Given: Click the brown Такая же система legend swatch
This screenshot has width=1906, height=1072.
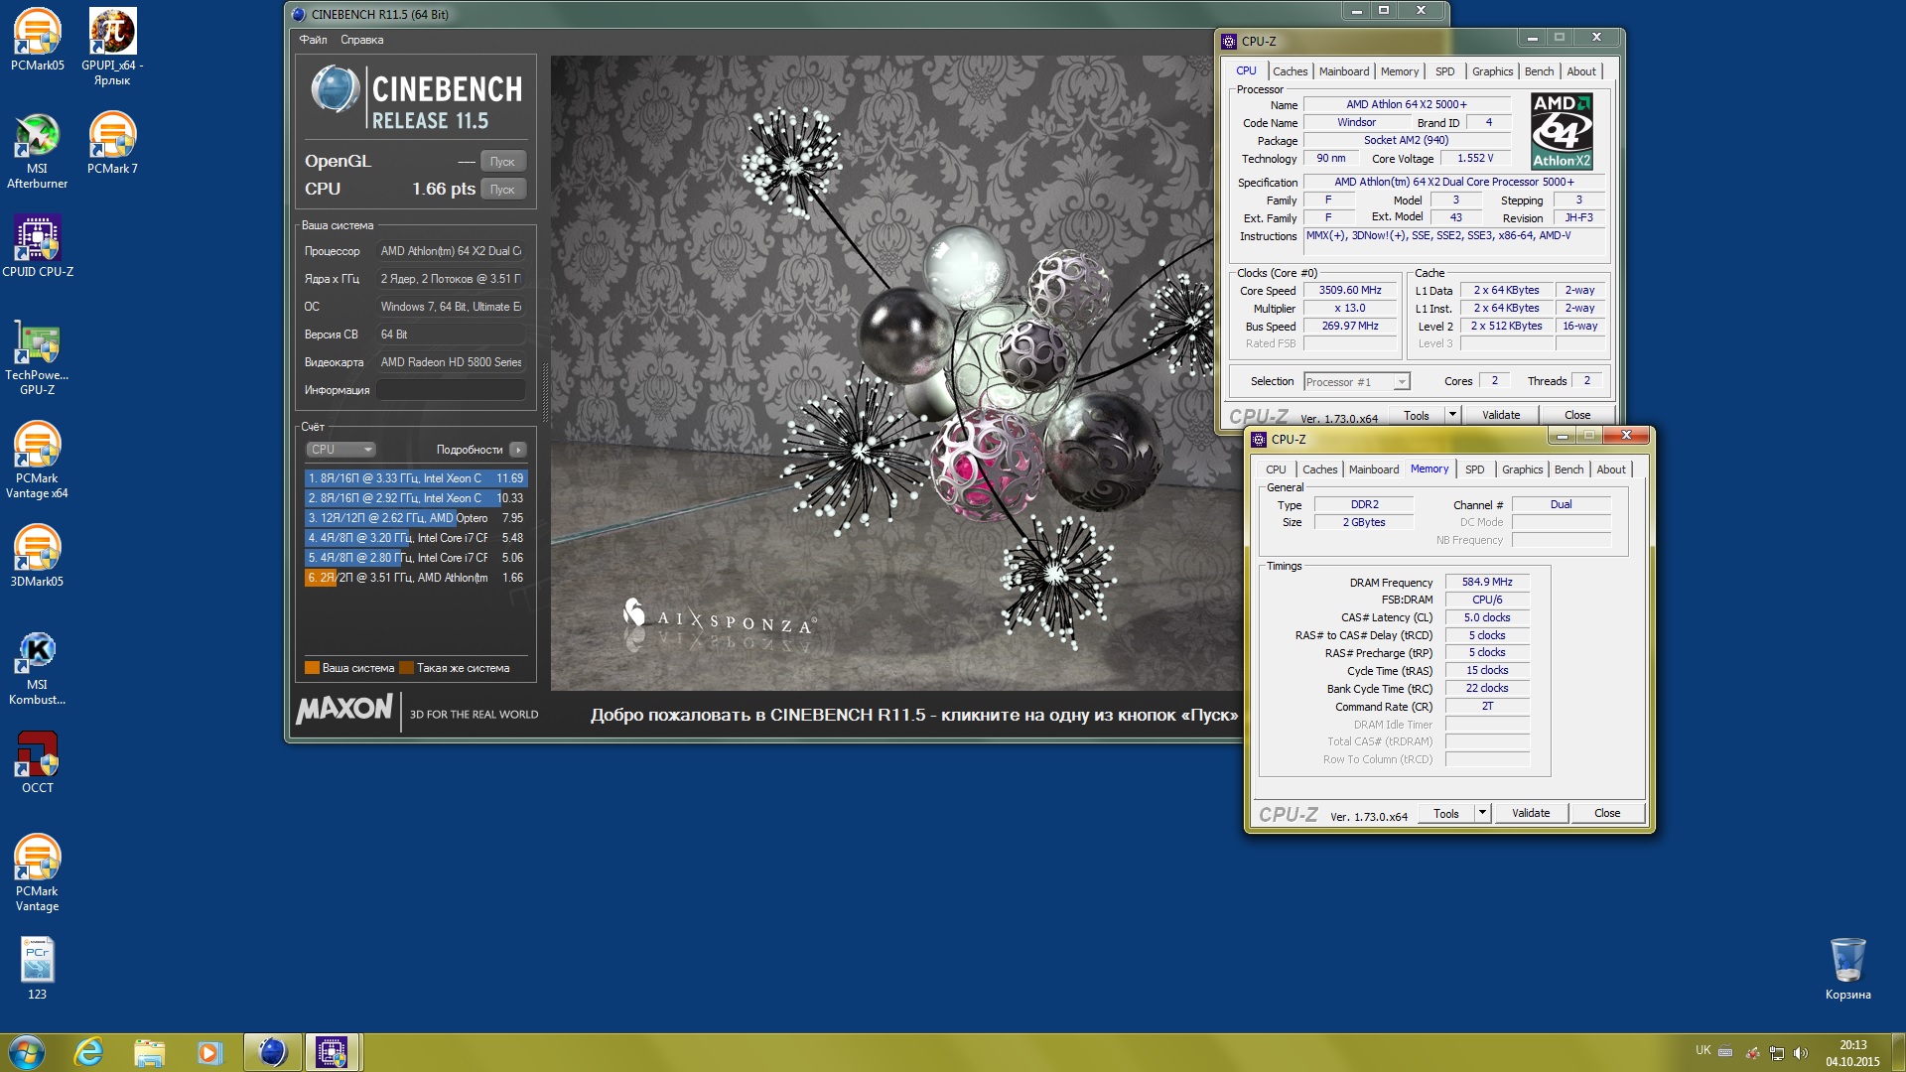Looking at the screenshot, I should (x=406, y=668).
